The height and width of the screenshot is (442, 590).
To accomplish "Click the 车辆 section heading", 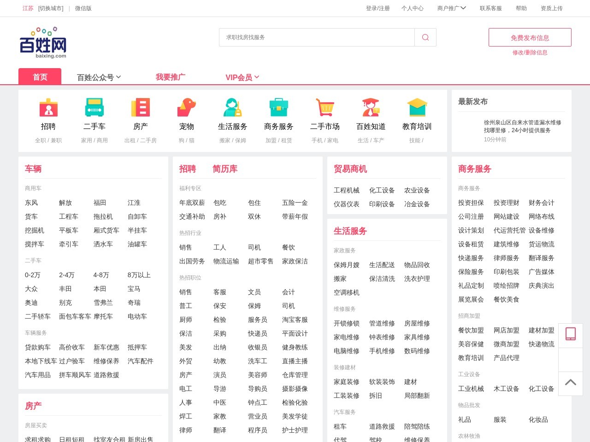I will click(x=33, y=169).
